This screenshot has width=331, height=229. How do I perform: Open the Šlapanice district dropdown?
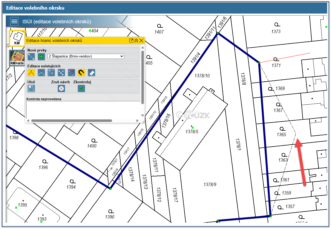(x=85, y=56)
